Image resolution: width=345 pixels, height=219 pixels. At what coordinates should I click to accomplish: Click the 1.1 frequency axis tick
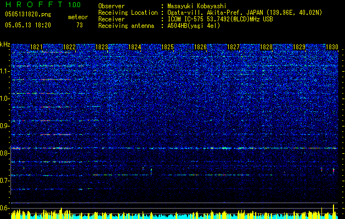(x=4, y=71)
